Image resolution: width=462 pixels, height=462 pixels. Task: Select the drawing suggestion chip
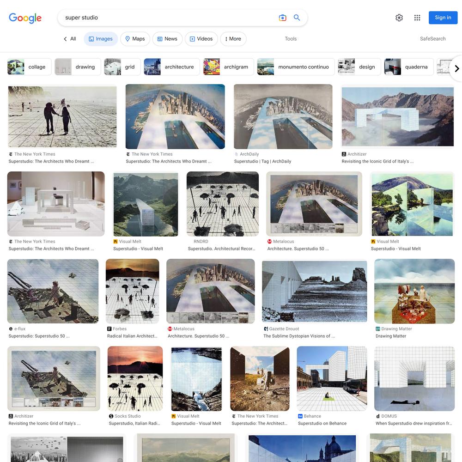(78, 67)
